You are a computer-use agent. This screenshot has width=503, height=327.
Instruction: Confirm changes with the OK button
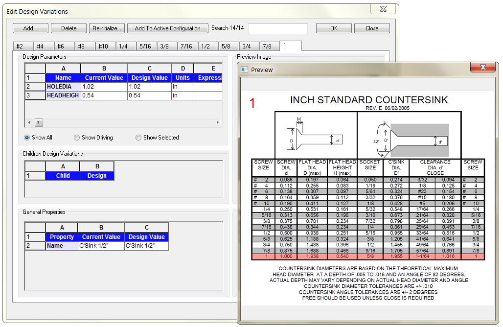point(334,28)
